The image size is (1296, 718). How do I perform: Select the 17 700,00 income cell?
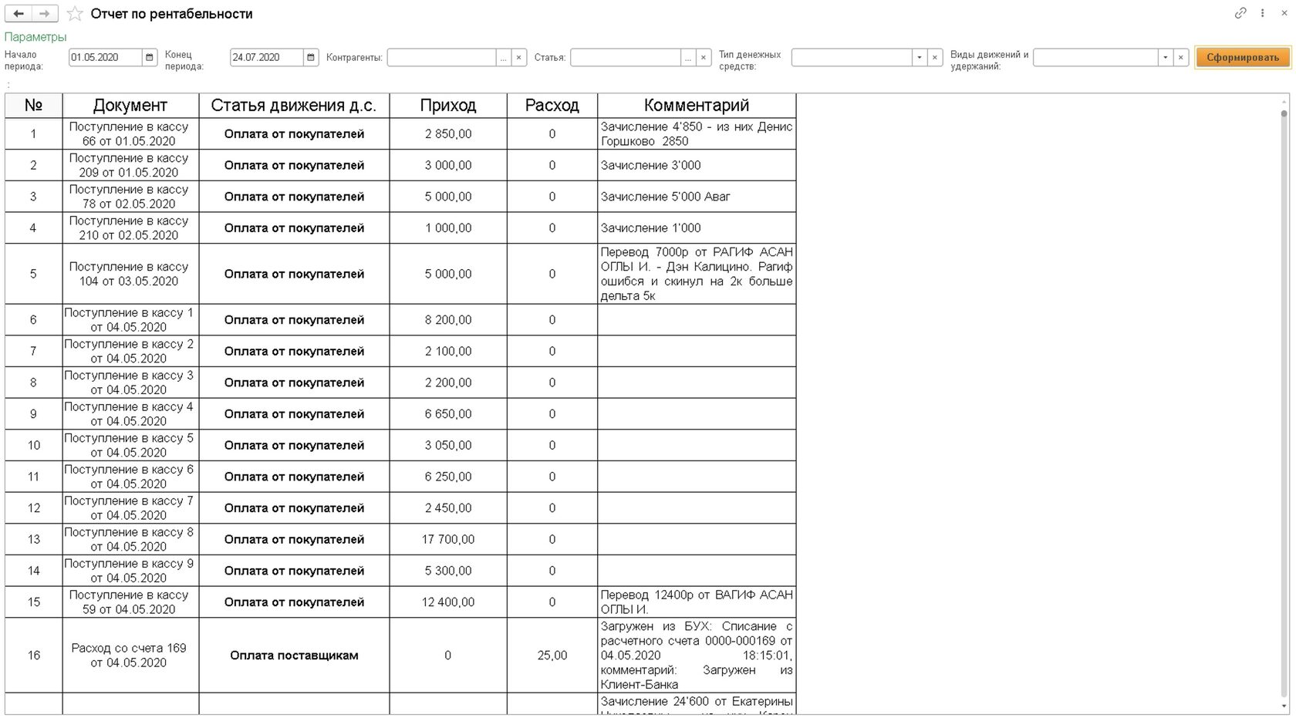pos(448,539)
